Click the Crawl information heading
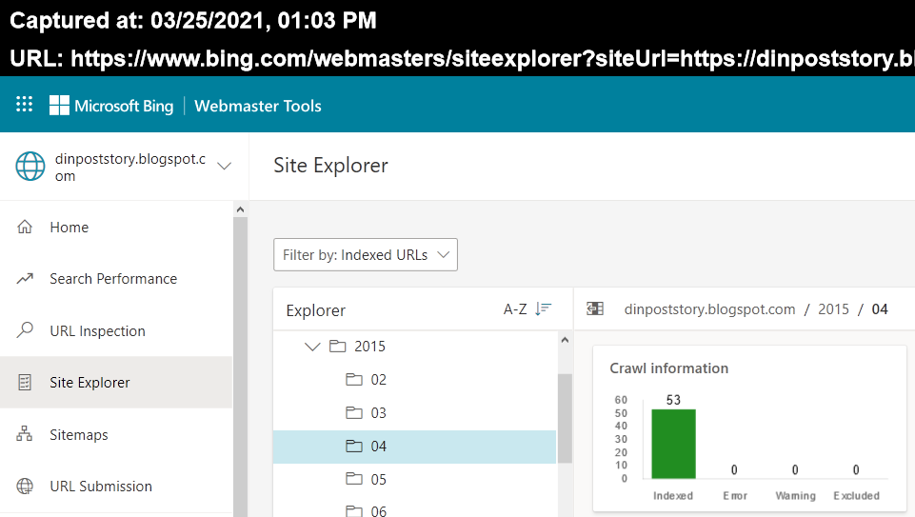 pyautogui.click(x=668, y=368)
